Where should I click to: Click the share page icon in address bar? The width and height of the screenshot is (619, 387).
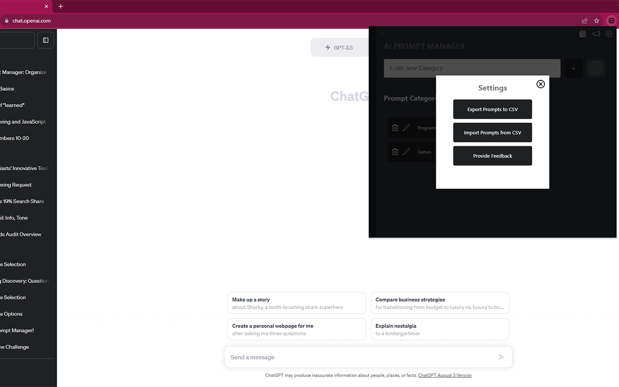coord(585,21)
